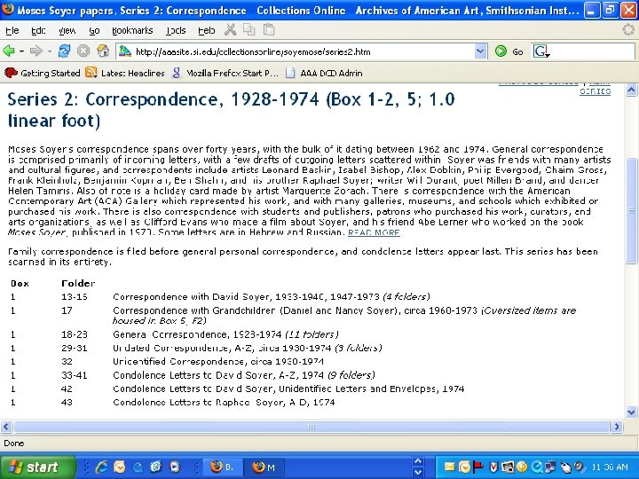The width and height of the screenshot is (639, 479).
Task: Click the horizontal scrollbar thumb
Action: click(x=312, y=427)
